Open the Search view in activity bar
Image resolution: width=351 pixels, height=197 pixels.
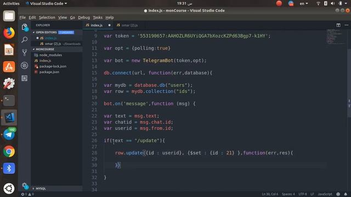click(25, 40)
